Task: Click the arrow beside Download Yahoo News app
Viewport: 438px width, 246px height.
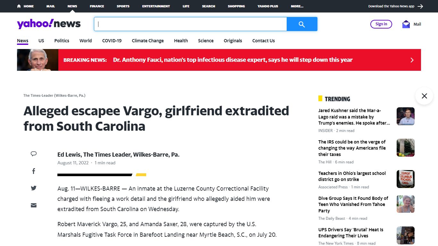Action: click(x=420, y=6)
